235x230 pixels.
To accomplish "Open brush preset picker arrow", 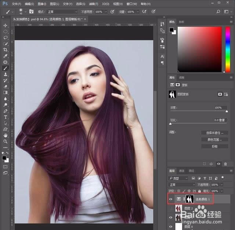I will tap(25, 11).
